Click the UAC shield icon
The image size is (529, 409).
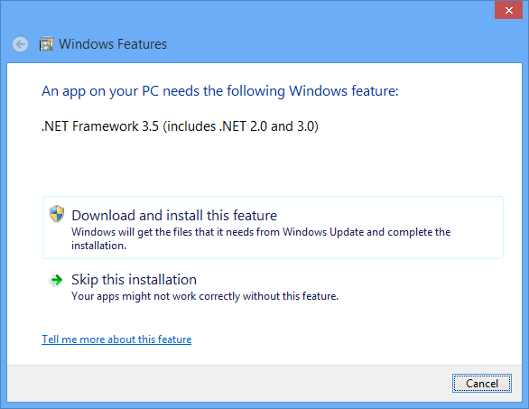57,214
